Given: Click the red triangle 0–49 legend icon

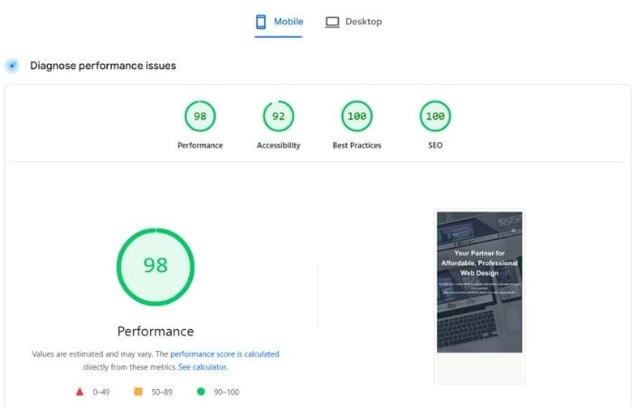Looking at the screenshot, I should pyautogui.click(x=80, y=392).
